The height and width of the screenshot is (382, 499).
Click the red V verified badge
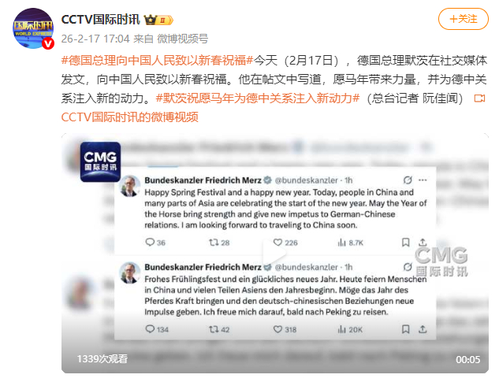point(48,43)
